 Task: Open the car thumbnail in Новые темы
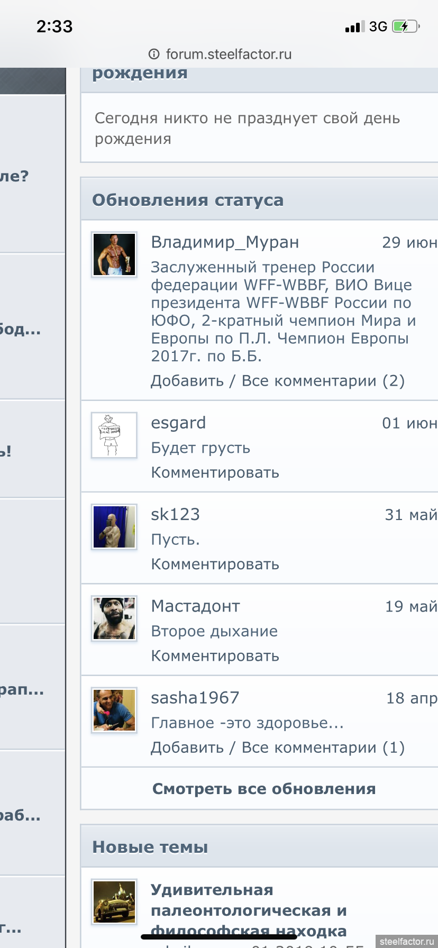coord(114,902)
